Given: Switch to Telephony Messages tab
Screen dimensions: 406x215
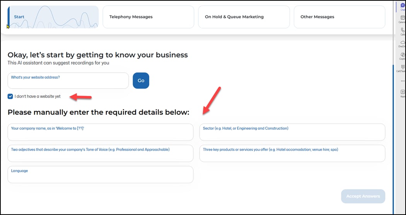Looking at the screenshot, I should [x=148, y=17].
